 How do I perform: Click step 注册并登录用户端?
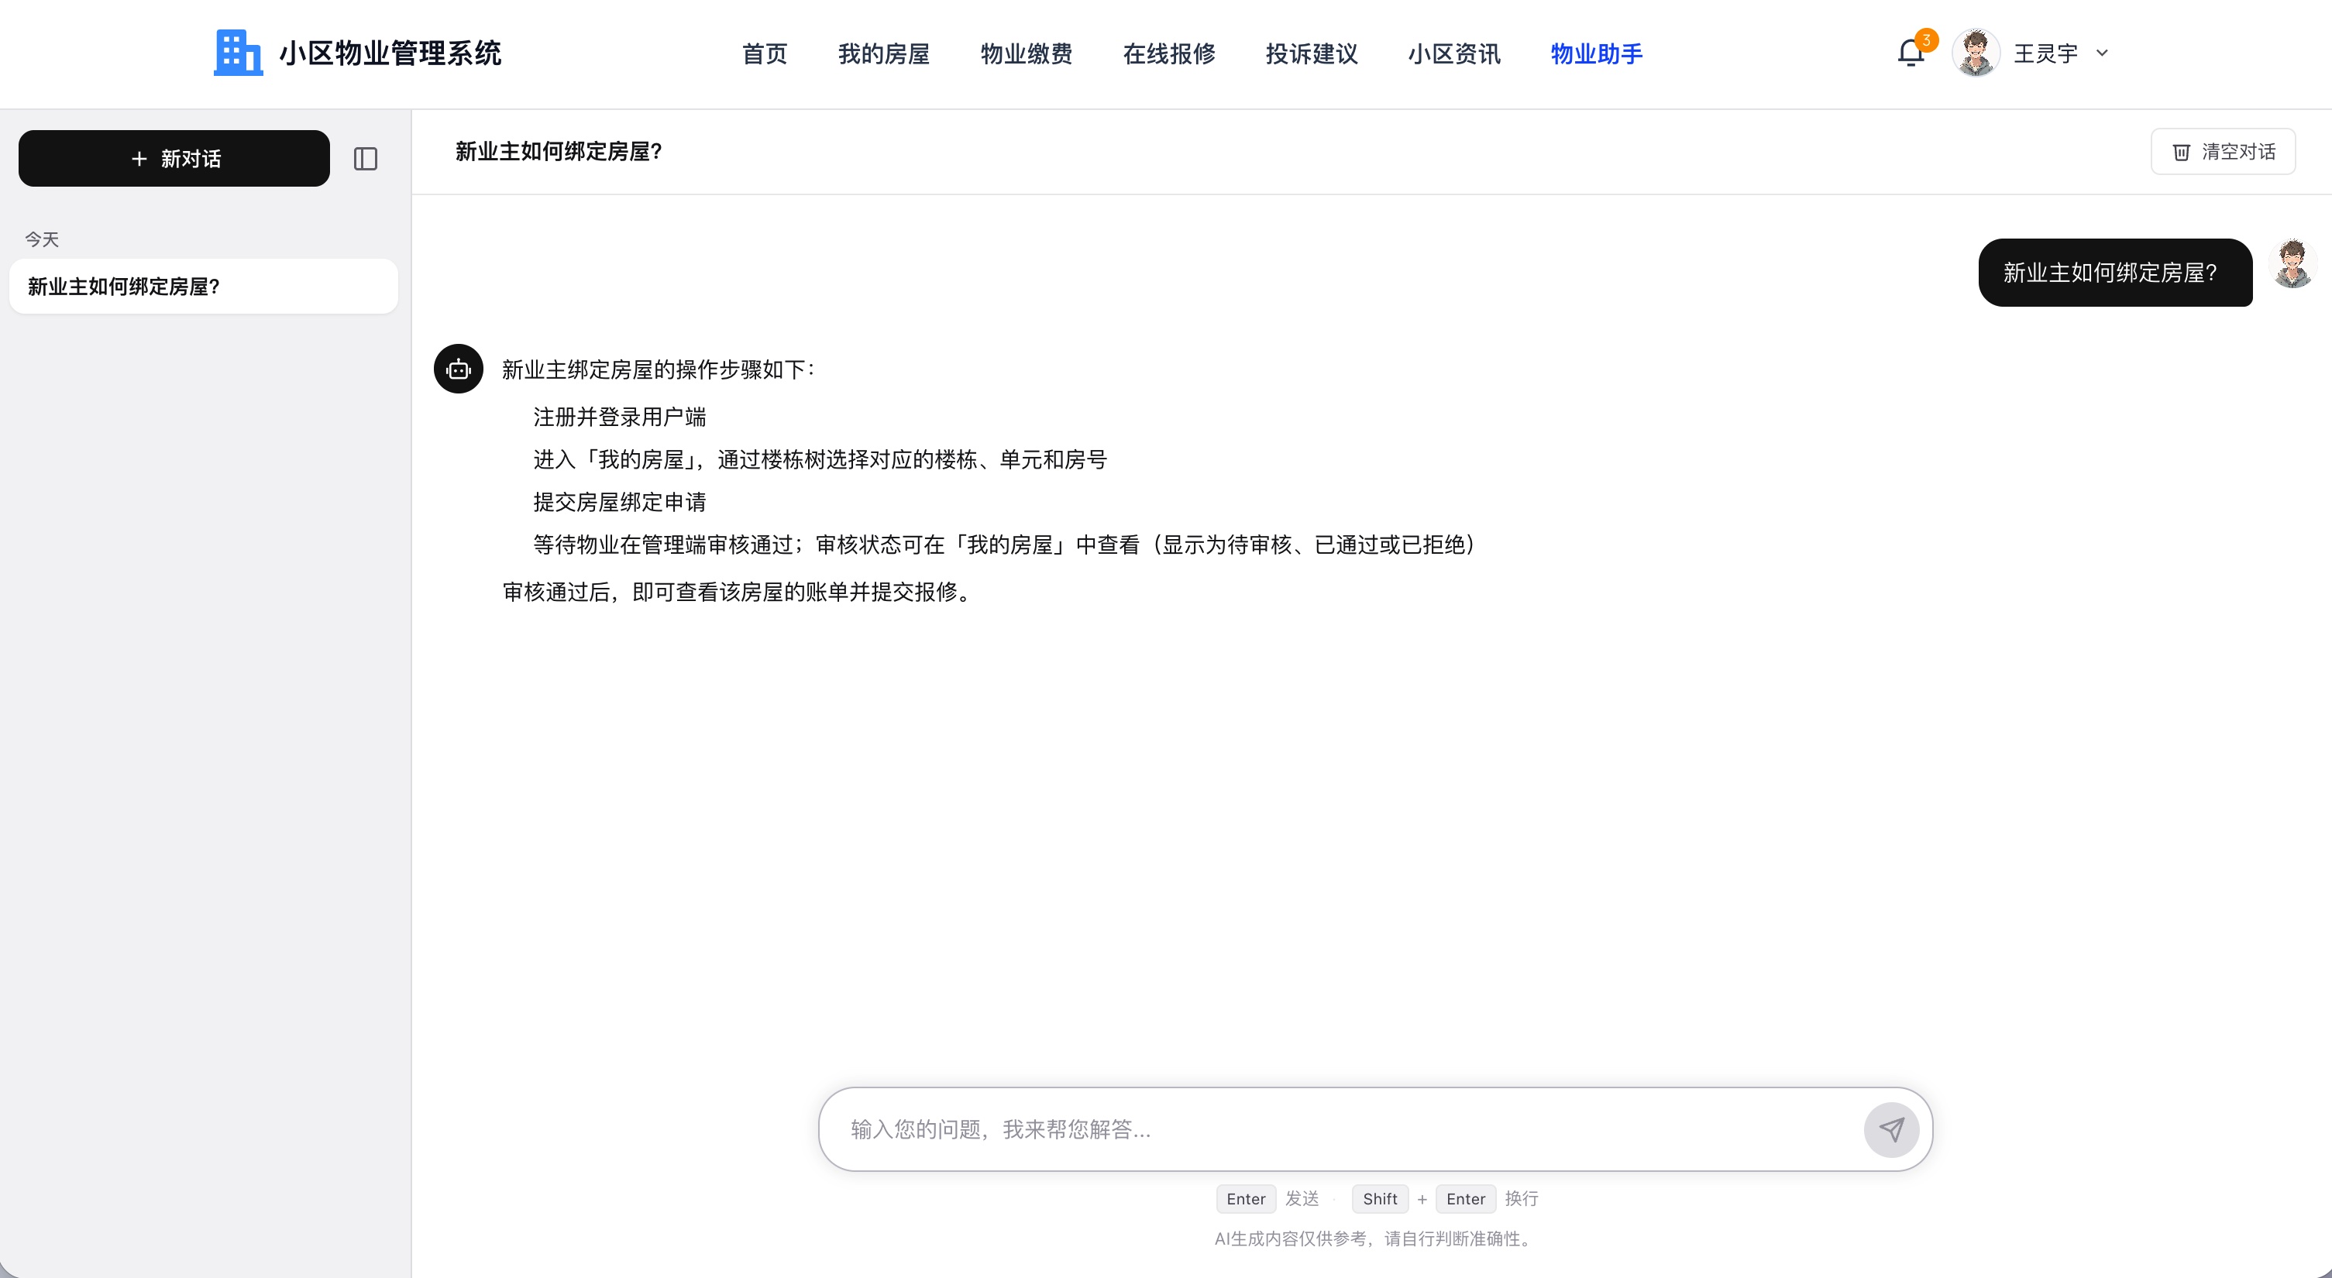click(x=619, y=417)
